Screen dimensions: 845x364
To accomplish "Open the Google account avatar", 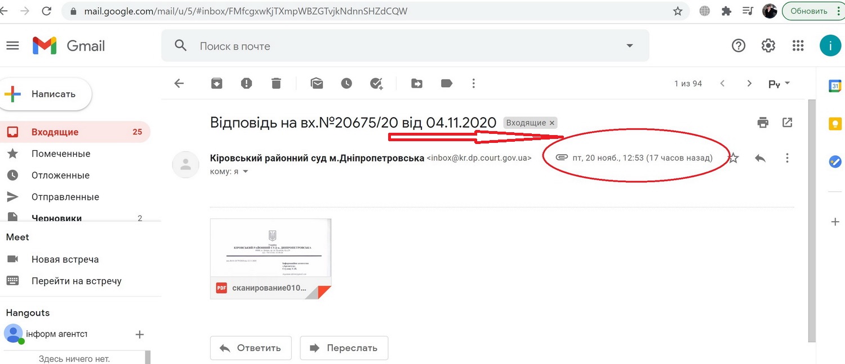I will click(x=830, y=46).
